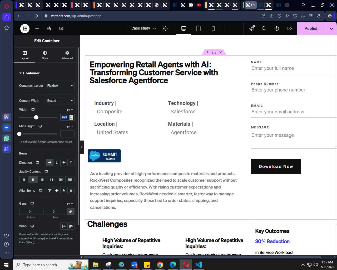Set Wrap to no wrap
Image resolution: width=337 pixels, height=270 pixels.
tap(64, 226)
